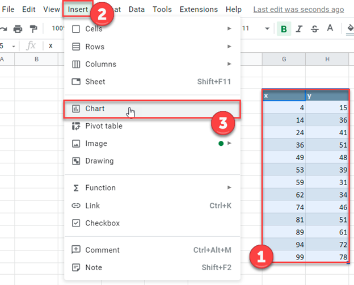This screenshot has height=285, width=354.
Task: Click the cell with value 41
Action: [327, 132]
